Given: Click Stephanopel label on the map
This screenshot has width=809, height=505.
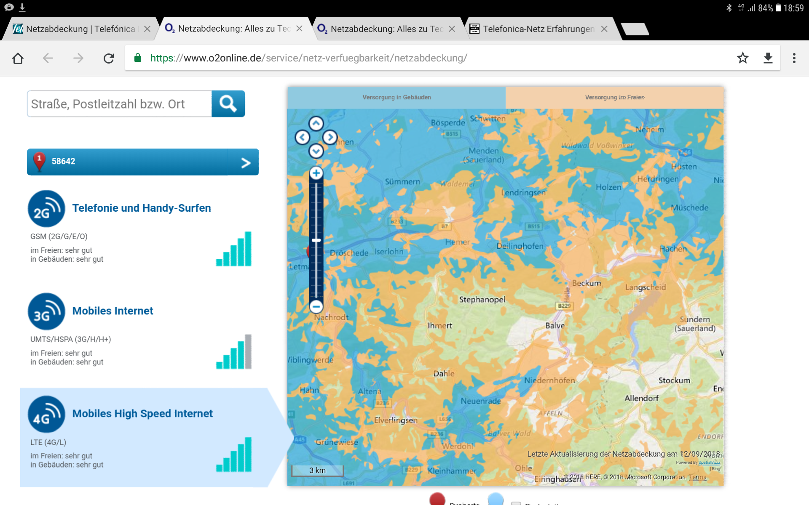Looking at the screenshot, I should pyautogui.click(x=482, y=300).
